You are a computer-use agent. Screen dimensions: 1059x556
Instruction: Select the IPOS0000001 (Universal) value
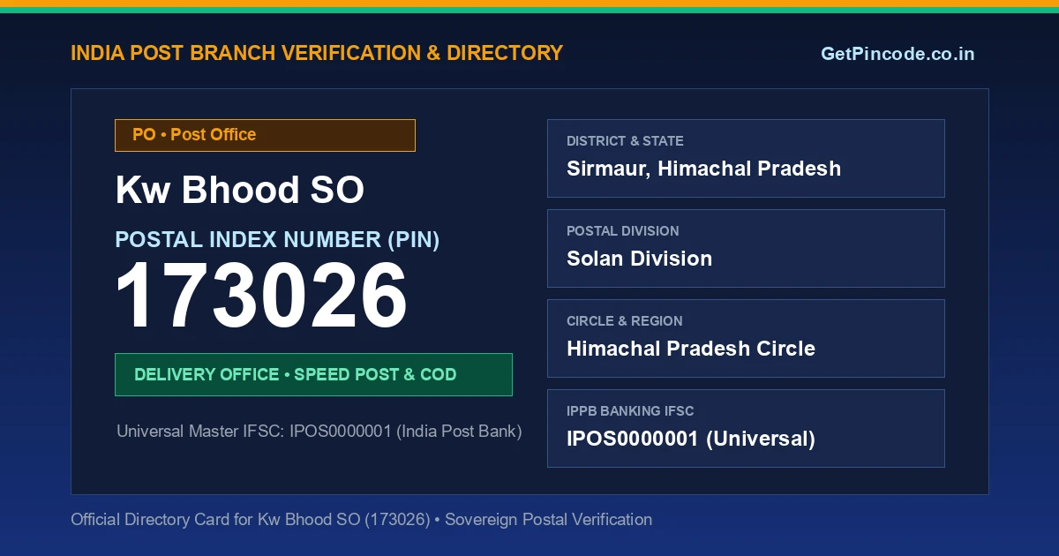pyautogui.click(x=691, y=439)
